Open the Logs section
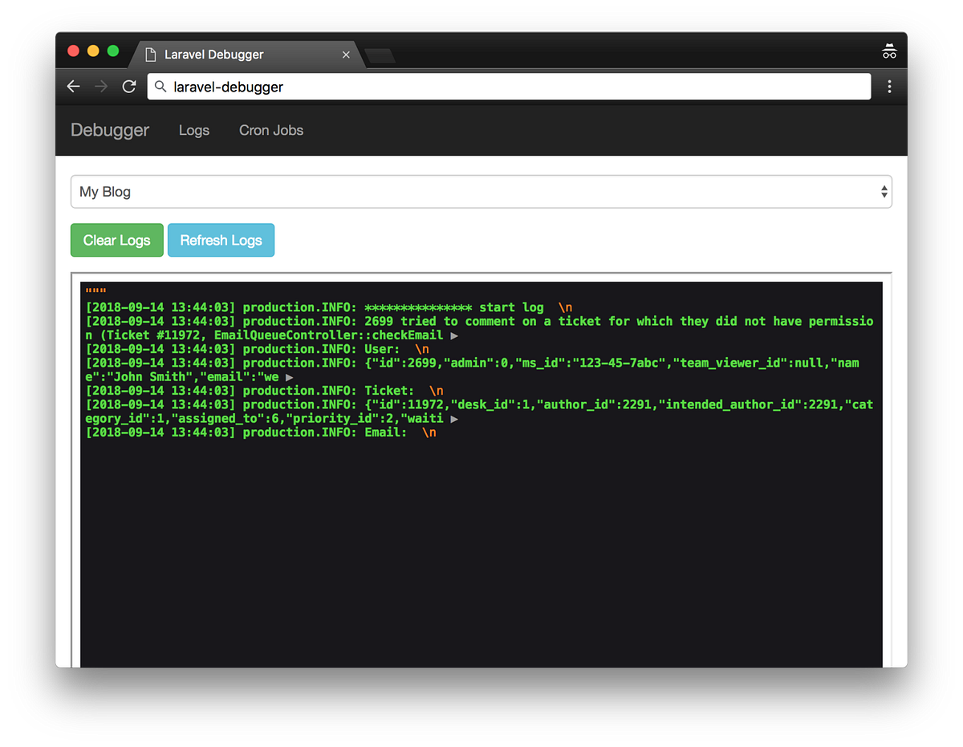 click(193, 130)
